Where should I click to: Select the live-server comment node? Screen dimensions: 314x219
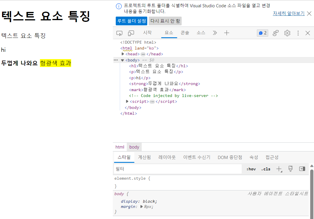point(173,96)
